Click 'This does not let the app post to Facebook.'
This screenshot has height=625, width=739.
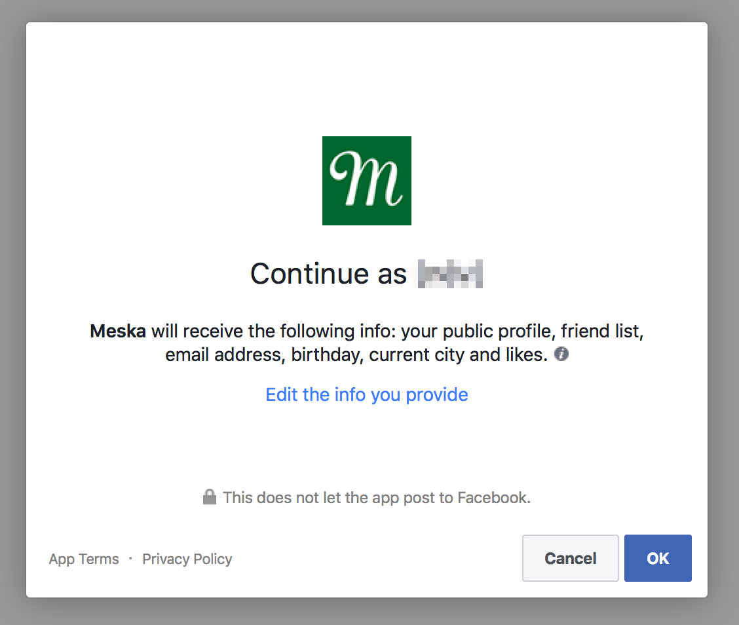point(377,498)
